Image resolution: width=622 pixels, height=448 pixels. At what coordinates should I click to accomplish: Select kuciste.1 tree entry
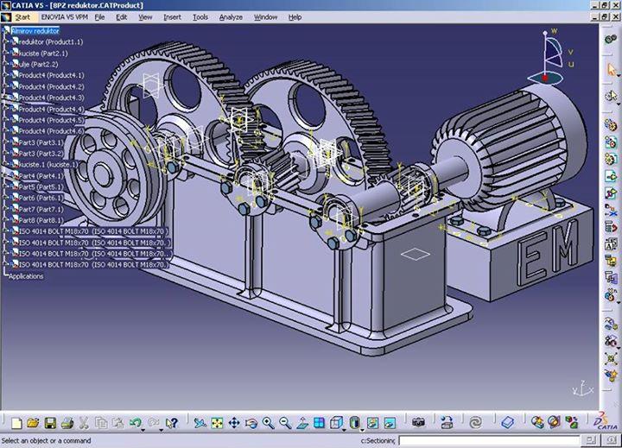coord(48,164)
